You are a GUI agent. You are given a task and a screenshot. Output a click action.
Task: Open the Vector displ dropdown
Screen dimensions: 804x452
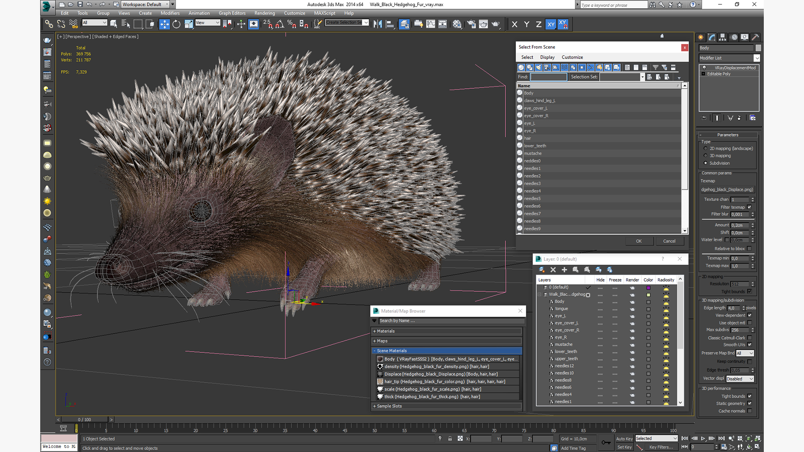point(740,379)
